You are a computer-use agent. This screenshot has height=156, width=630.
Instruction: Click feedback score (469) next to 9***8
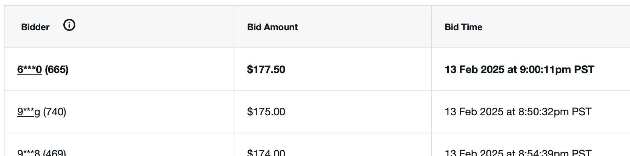point(55,153)
